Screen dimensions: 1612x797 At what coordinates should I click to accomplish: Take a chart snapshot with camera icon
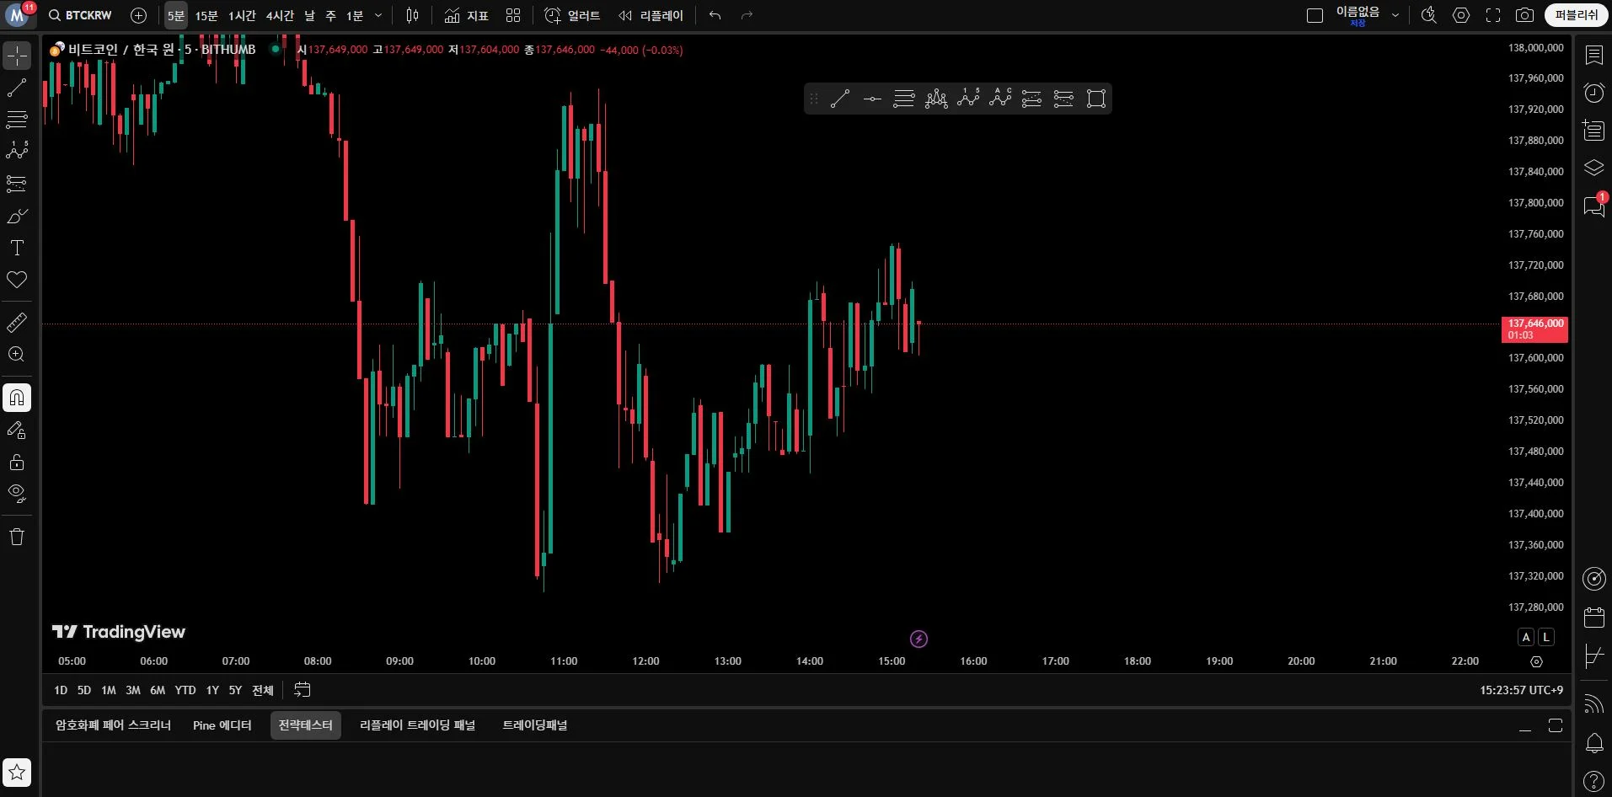(x=1524, y=15)
